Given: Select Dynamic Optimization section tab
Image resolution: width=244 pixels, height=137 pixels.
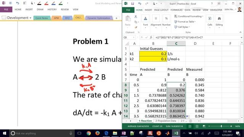Looking at the screenshot, I should tap(99, 18).
